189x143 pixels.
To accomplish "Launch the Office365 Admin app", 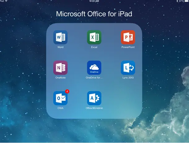I will pos(94,98).
